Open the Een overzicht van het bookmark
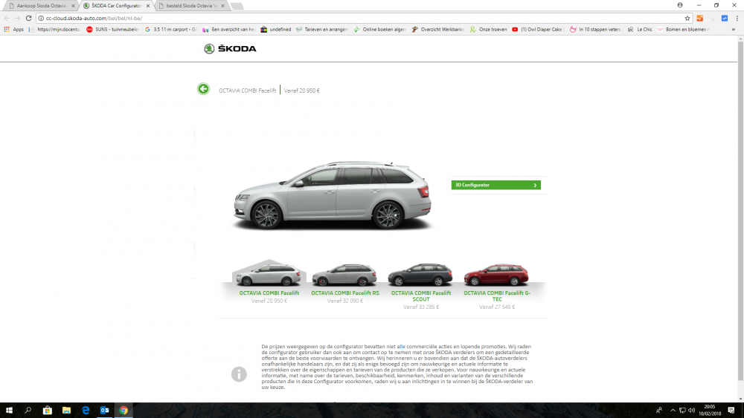Screen dimensions: 744x418 point(228,30)
